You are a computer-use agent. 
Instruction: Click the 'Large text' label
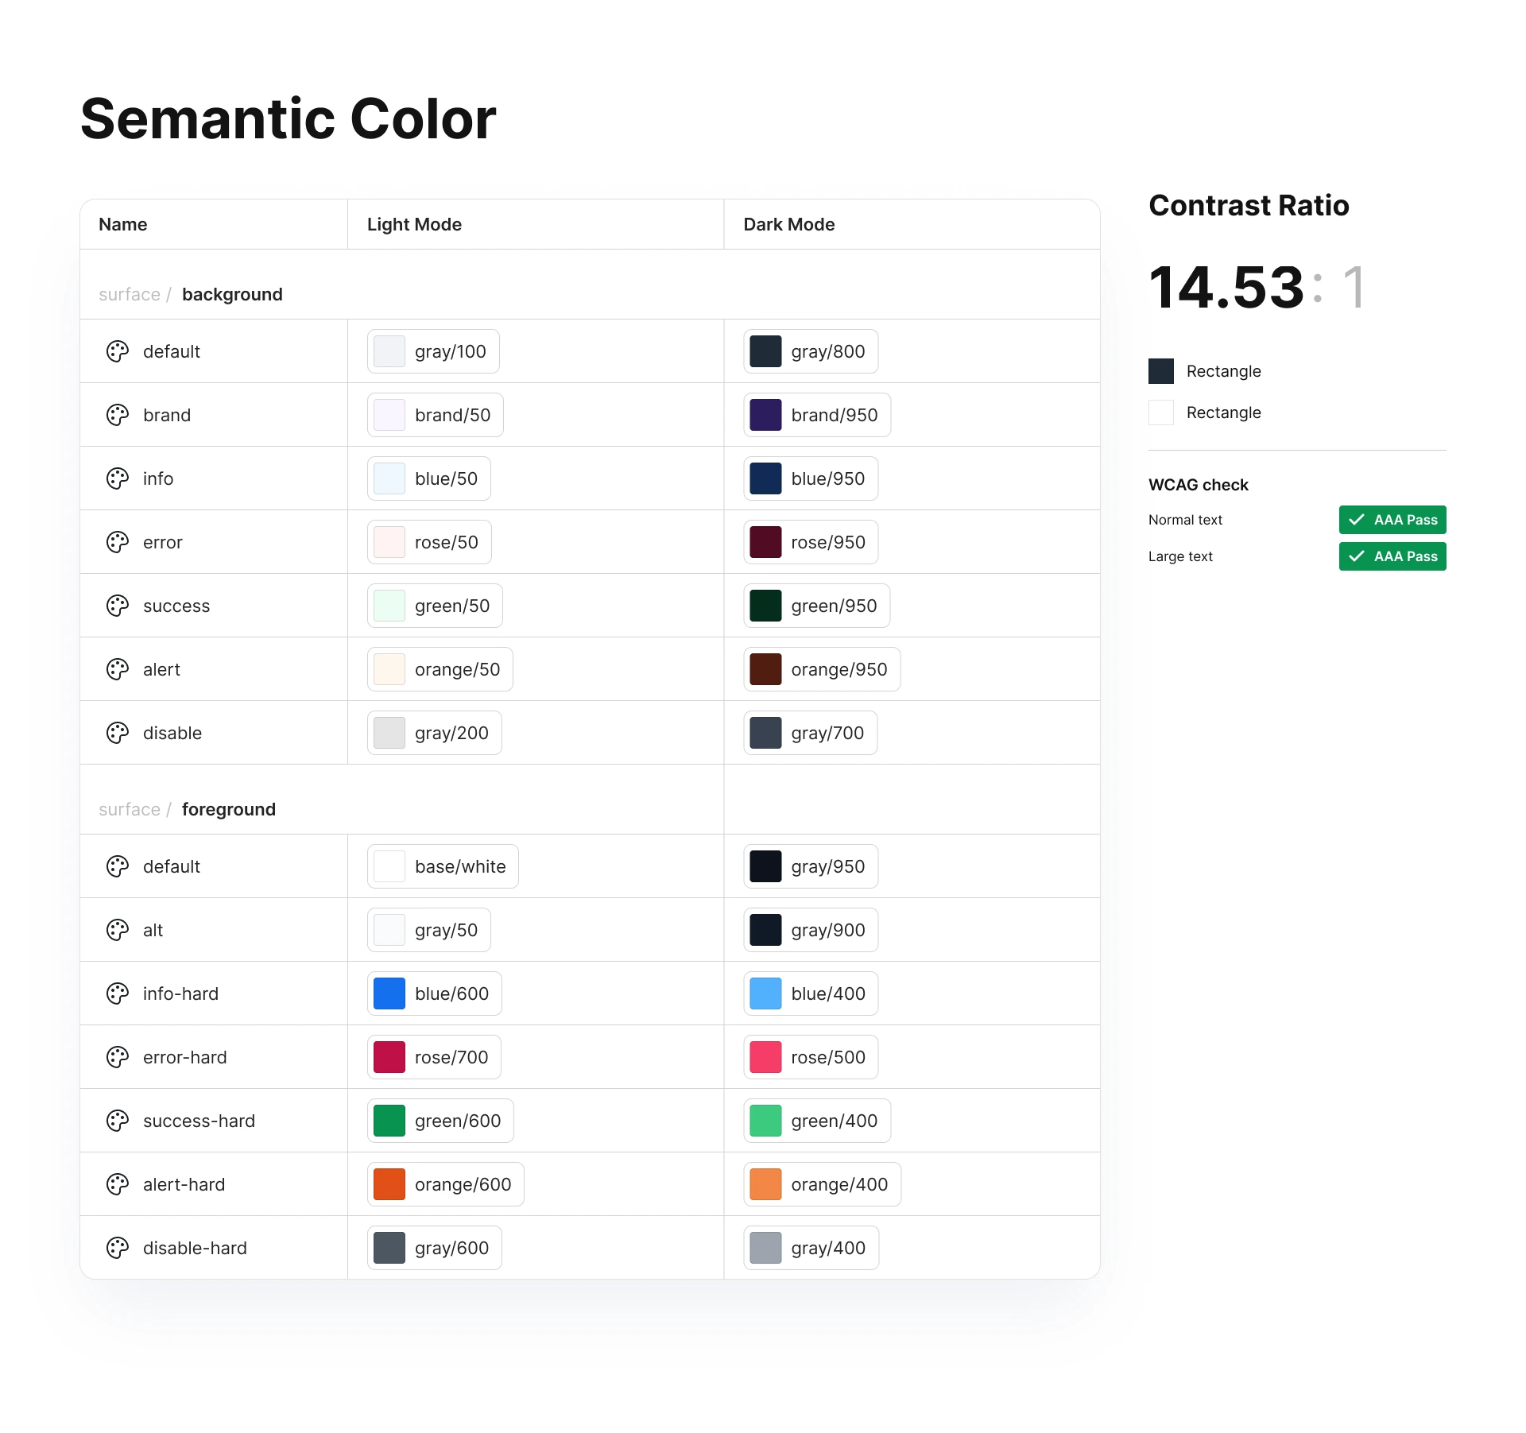click(1181, 556)
